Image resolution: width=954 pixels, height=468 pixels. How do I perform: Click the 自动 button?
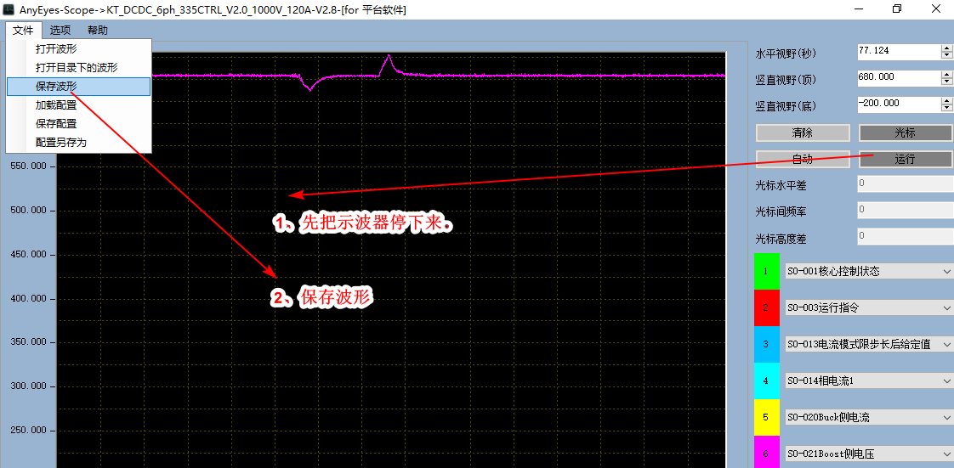803,159
